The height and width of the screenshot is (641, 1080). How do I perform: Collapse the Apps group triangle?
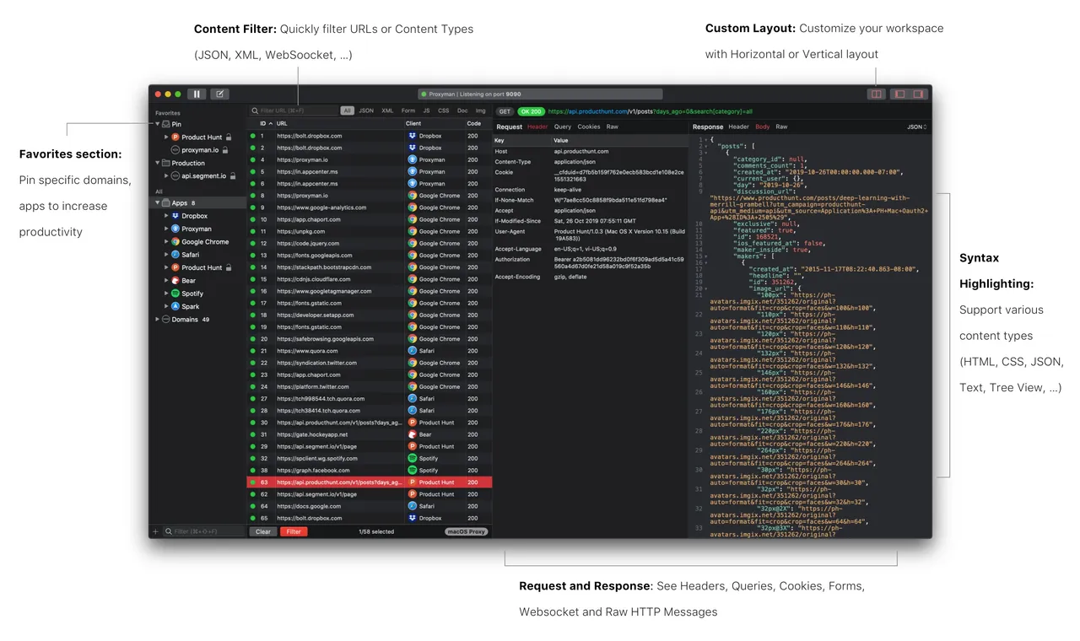pos(158,203)
